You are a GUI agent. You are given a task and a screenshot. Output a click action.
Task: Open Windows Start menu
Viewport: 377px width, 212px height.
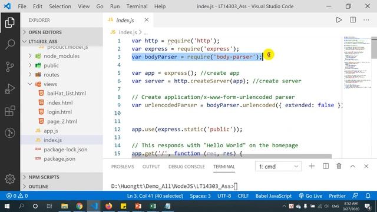pyautogui.click(x=7, y=206)
